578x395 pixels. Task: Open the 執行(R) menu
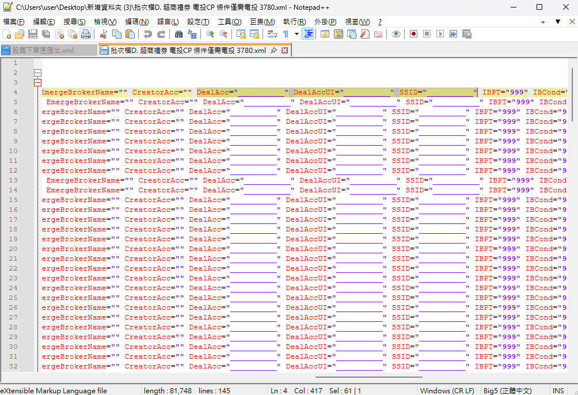coord(295,22)
